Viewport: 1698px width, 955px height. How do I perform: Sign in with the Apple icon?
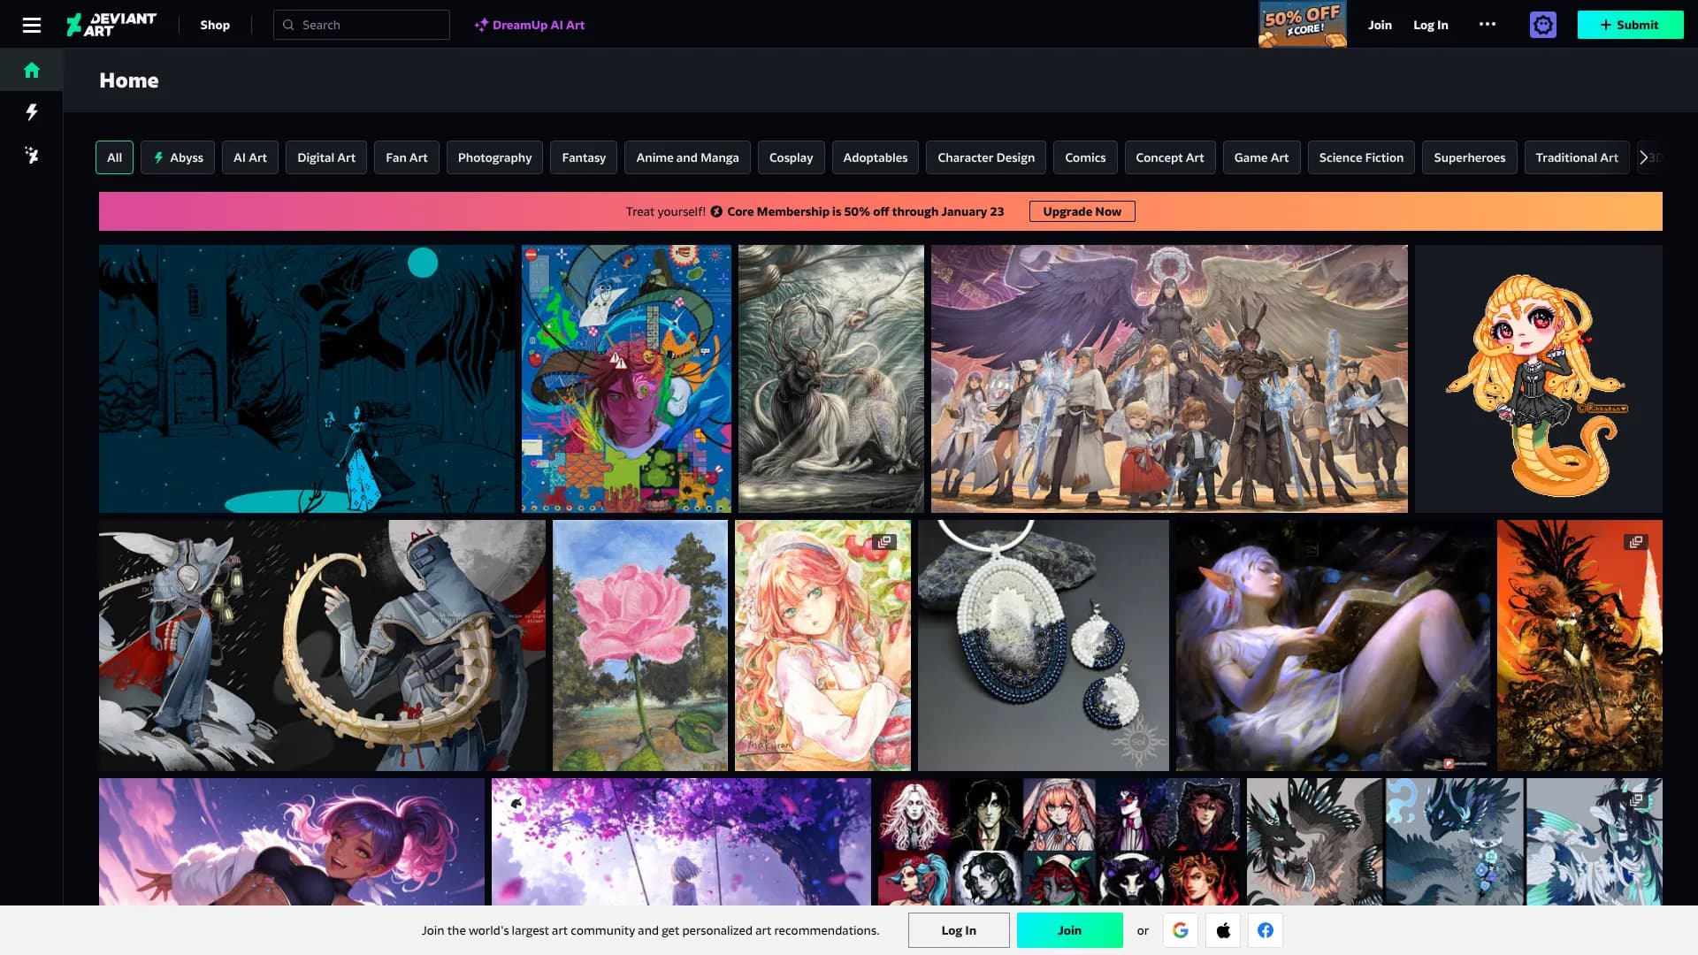(1223, 930)
